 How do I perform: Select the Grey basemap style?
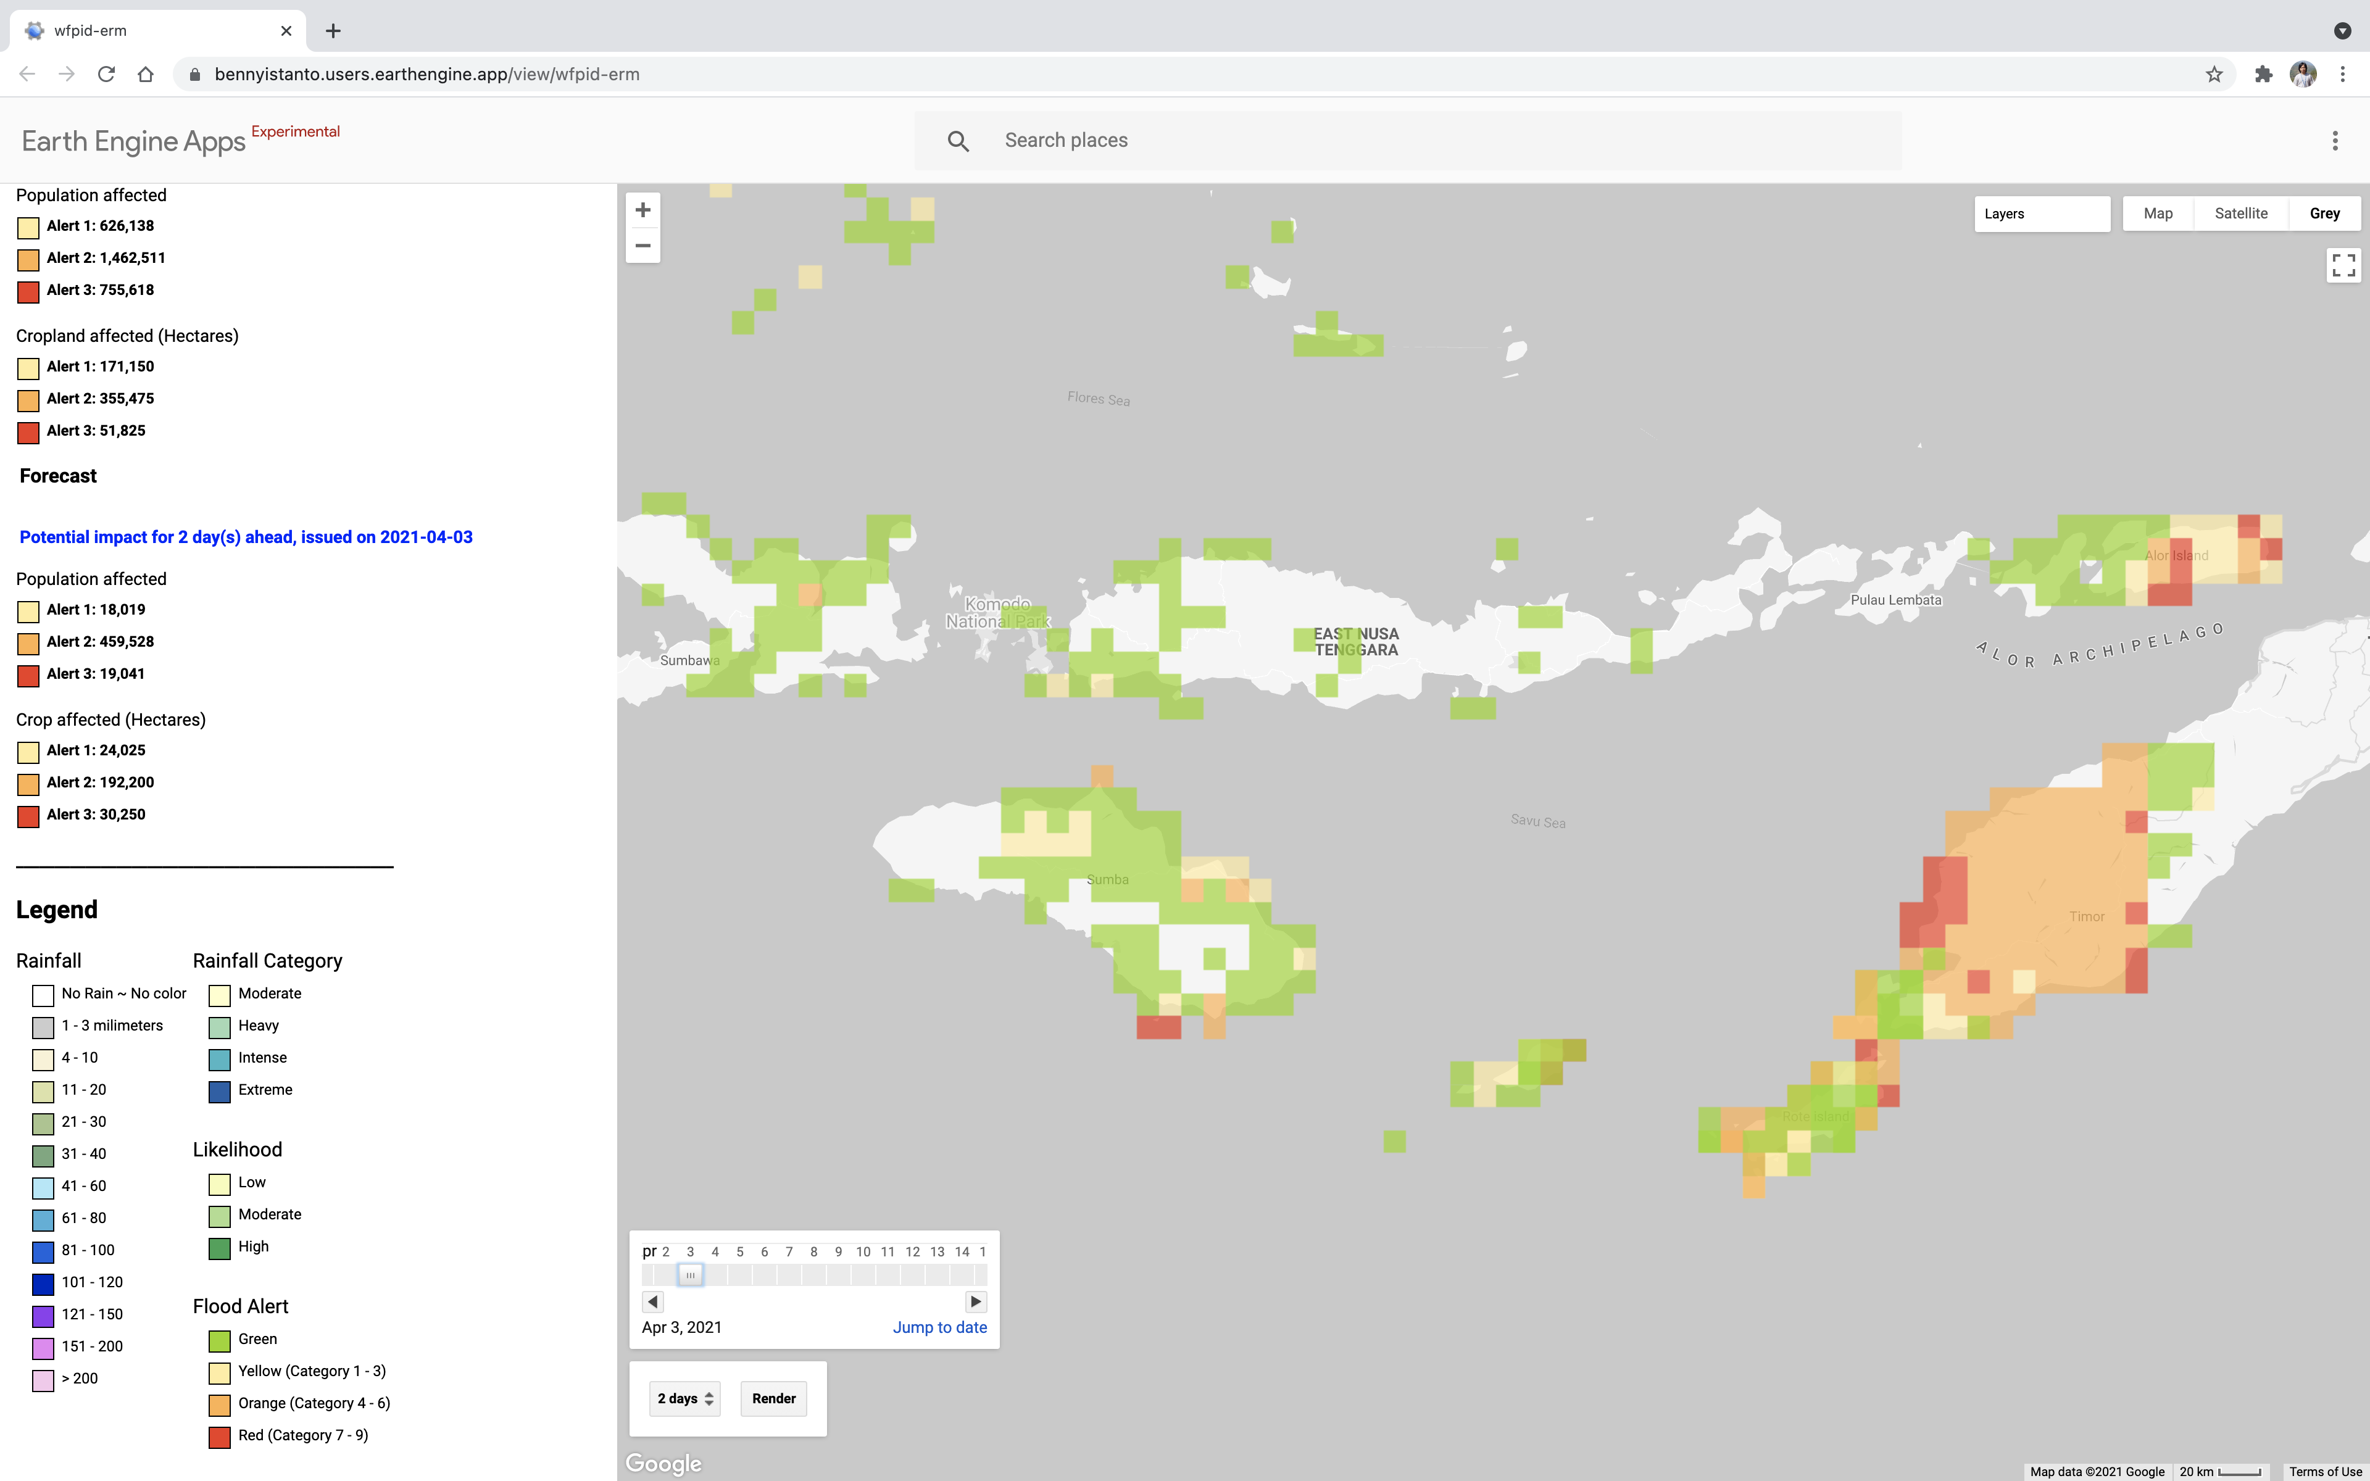coord(2324,214)
